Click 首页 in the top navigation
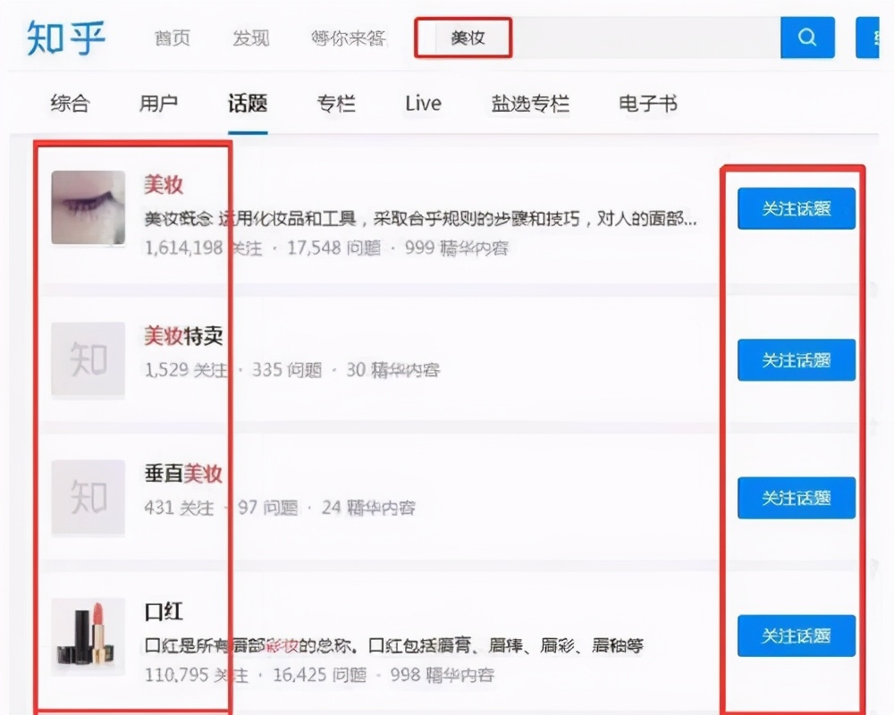 pyautogui.click(x=171, y=38)
